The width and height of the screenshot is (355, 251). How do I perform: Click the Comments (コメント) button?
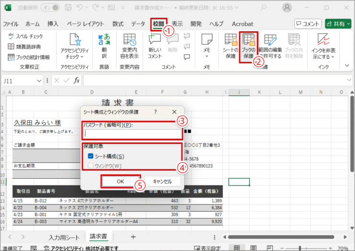(308, 24)
